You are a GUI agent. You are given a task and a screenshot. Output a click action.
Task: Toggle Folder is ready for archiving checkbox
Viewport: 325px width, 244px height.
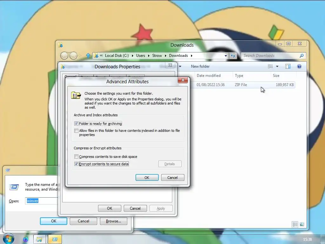(76, 124)
